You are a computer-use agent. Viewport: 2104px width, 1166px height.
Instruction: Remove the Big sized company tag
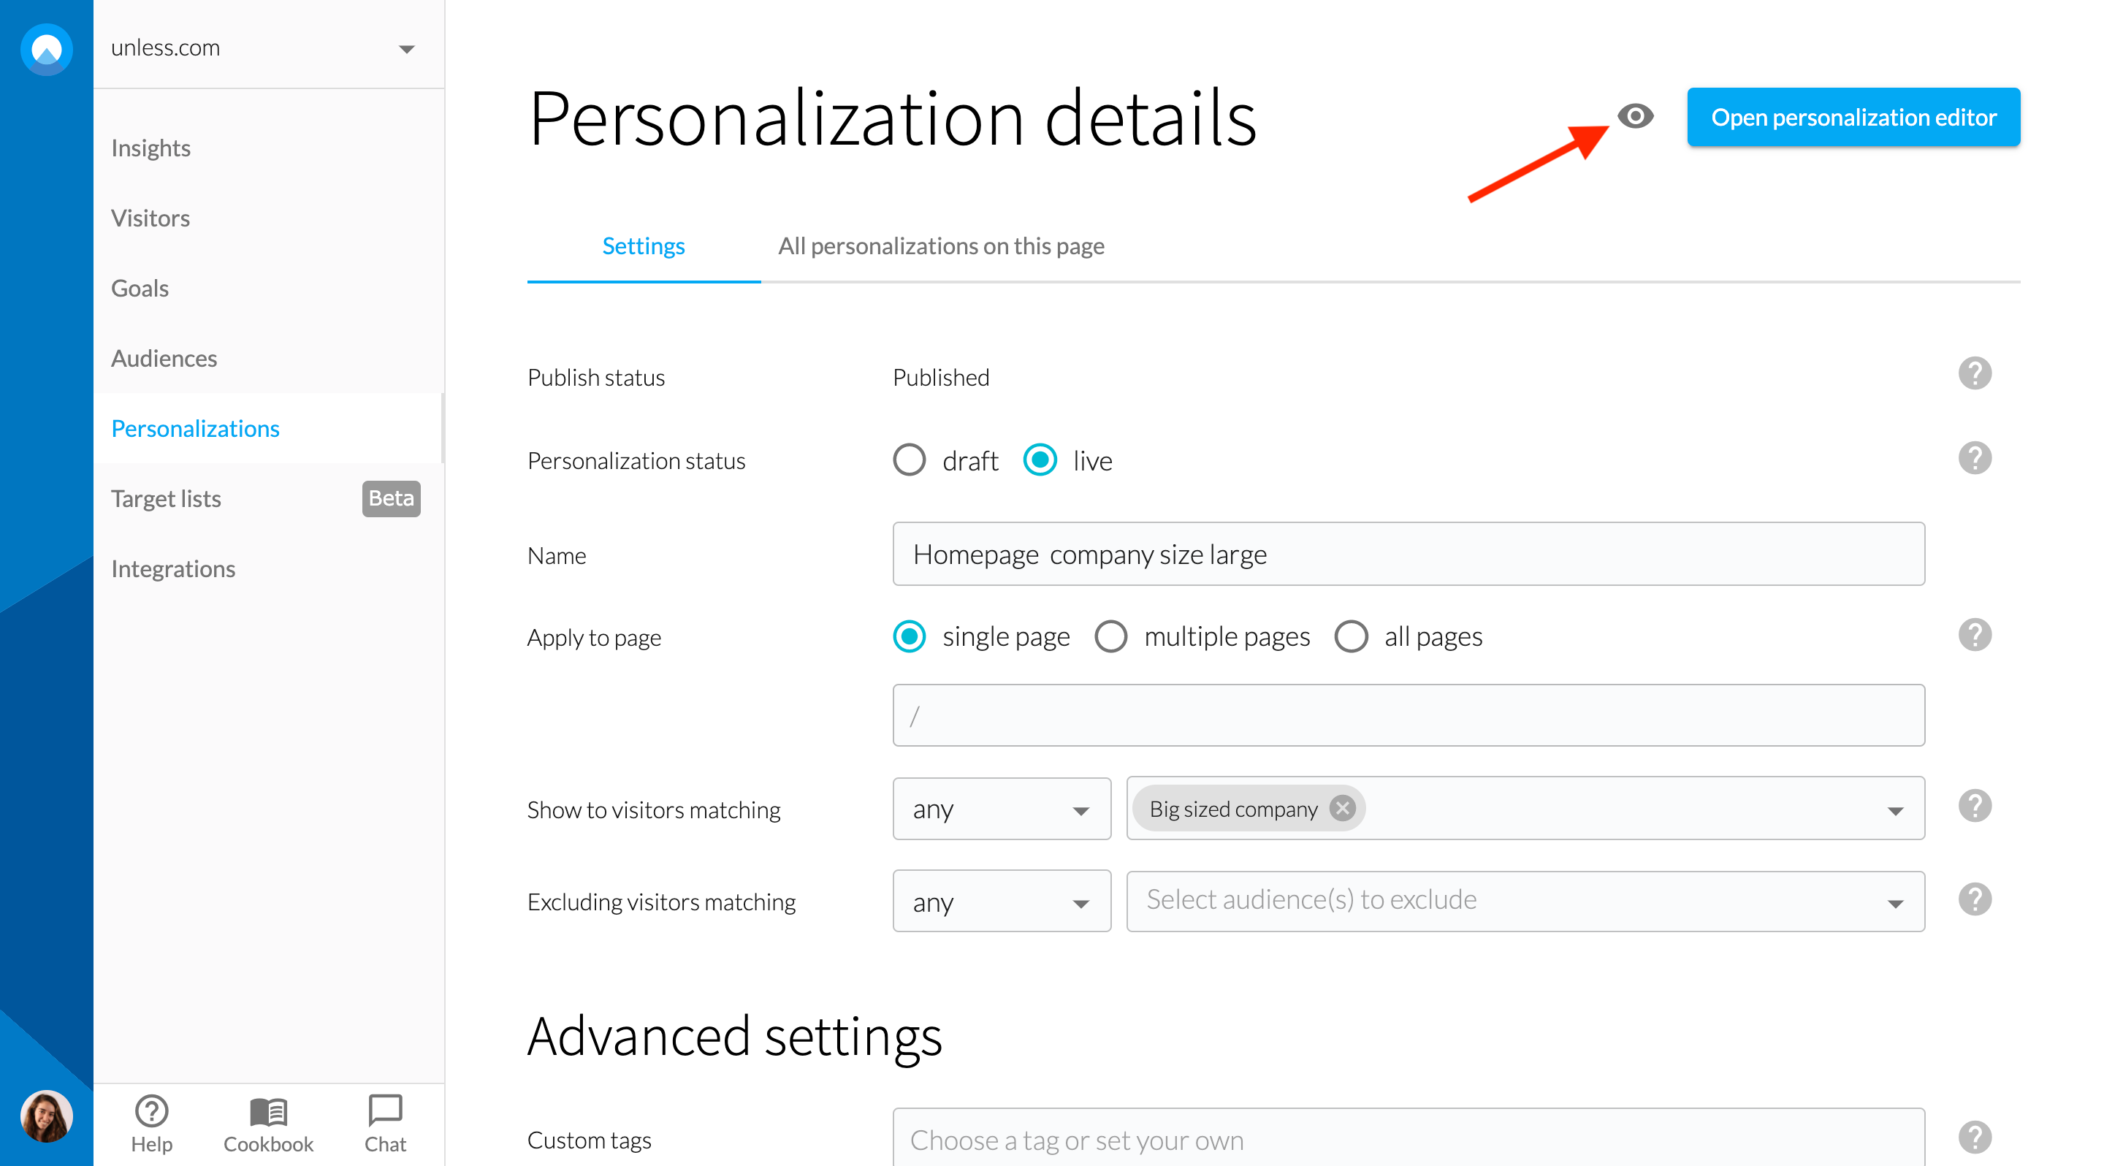click(x=1342, y=808)
